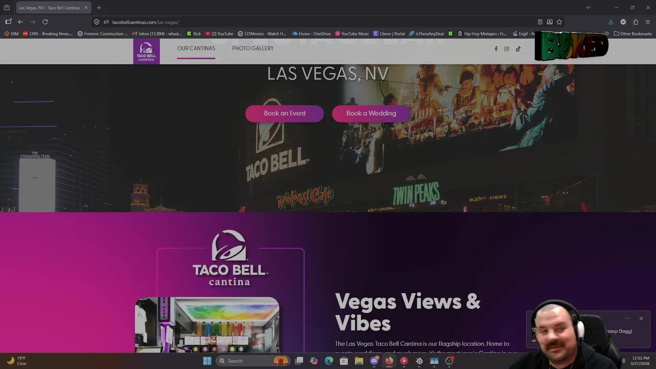Open the Facebook social icon
The width and height of the screenshot is (656, 369).
pyautogui.click(x=496, y=49)
